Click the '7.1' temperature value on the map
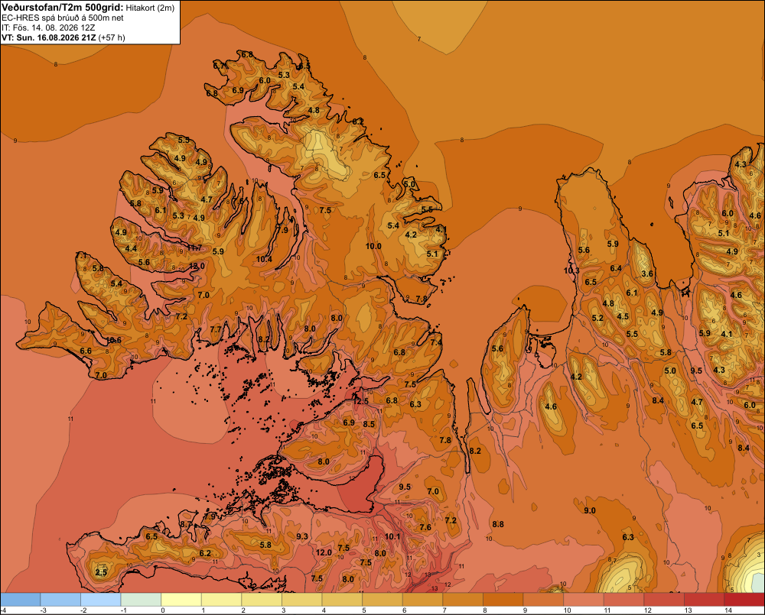The height and width of the screenshot is (615, 765). point(81,255)
